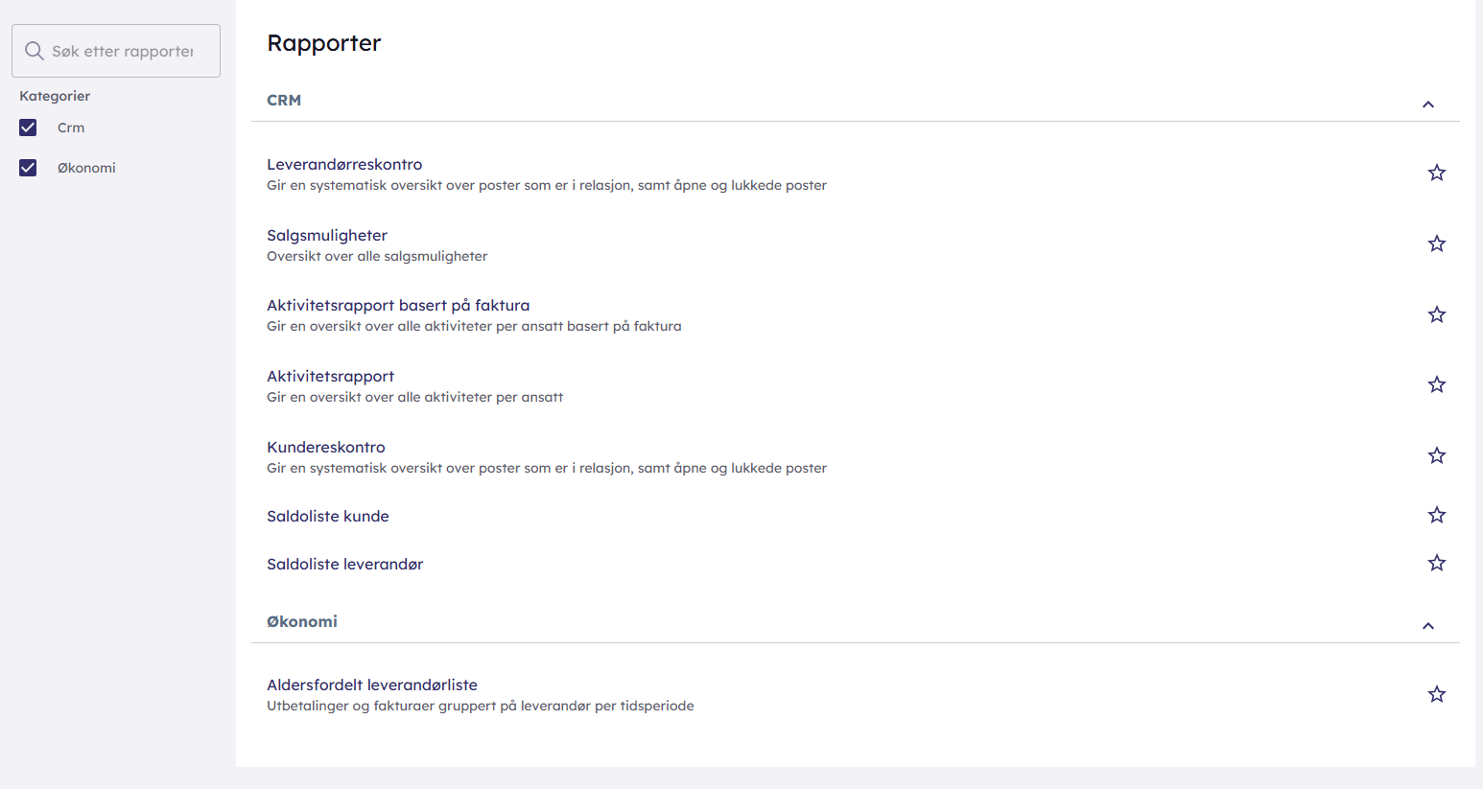1483x789 pixels.
Task: Star the Aldersfordelt leverandørliste report
Action: click(x=1436, y=694)
